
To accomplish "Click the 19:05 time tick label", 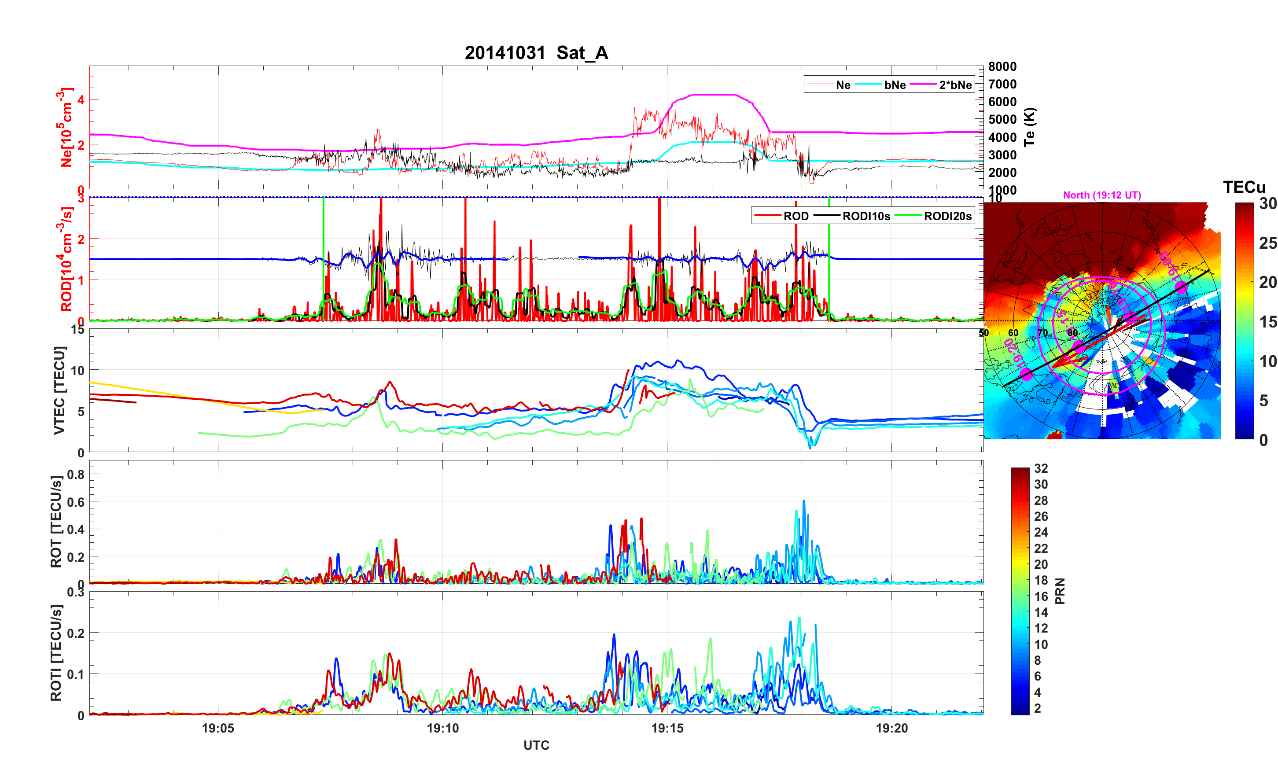I will click(218, 729).
